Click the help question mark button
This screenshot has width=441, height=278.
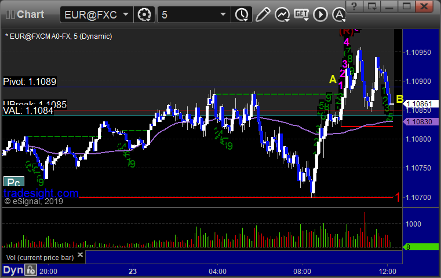355,6
